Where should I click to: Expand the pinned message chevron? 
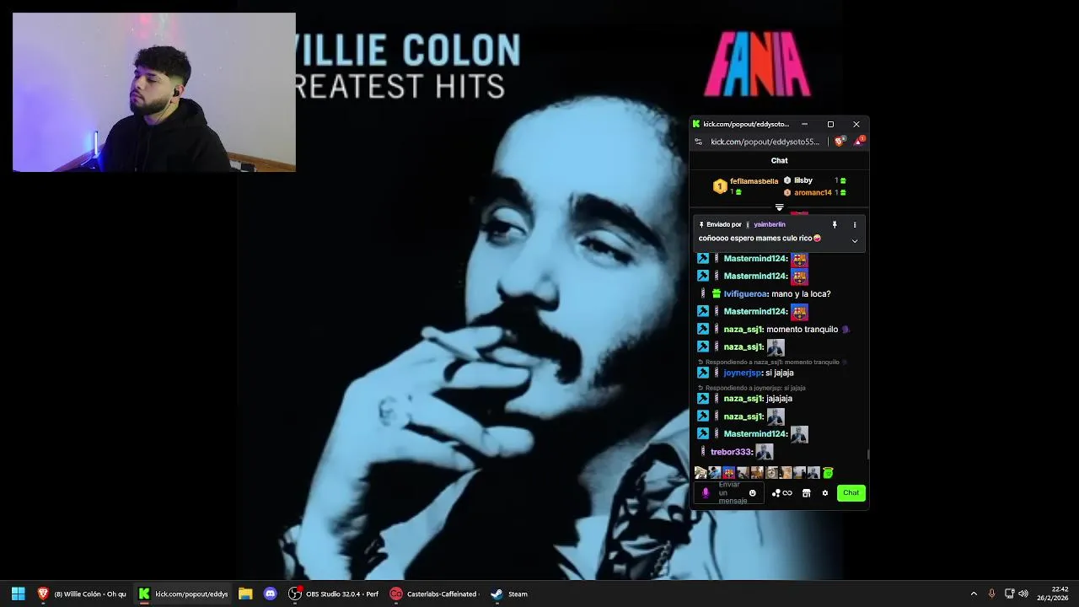click(x=855, y=241)
